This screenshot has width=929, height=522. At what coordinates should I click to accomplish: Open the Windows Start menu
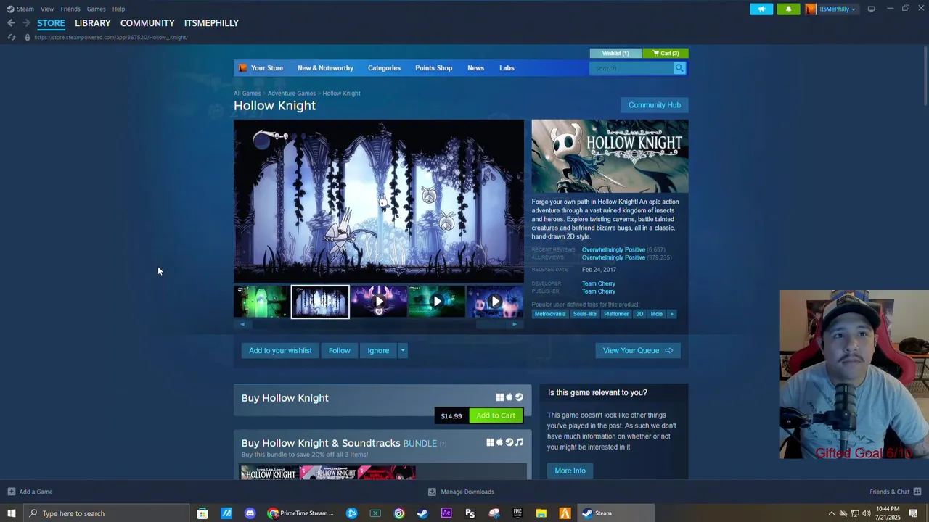[11, 513]
